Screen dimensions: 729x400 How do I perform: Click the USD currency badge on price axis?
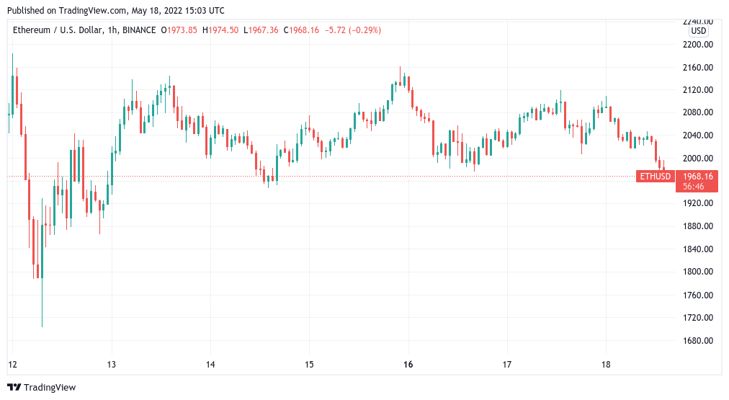tap(697, 31)
